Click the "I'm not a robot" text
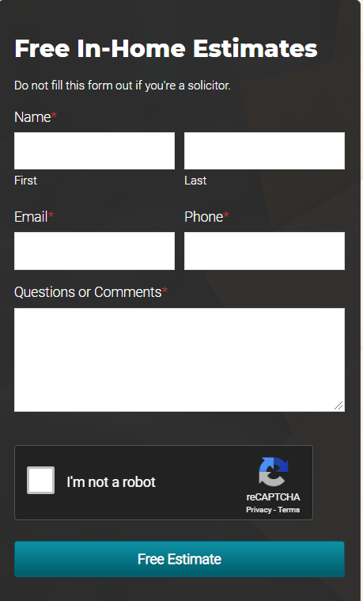Viewport: 363px width, 601px height. 111,481
